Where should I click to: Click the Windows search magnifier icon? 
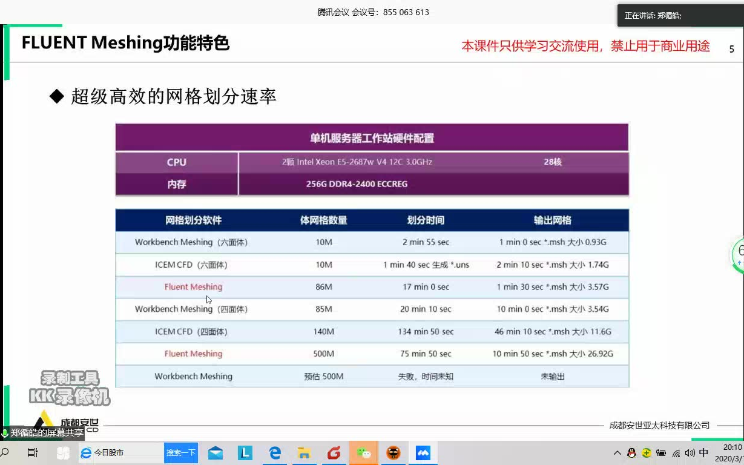pos(5,452)
